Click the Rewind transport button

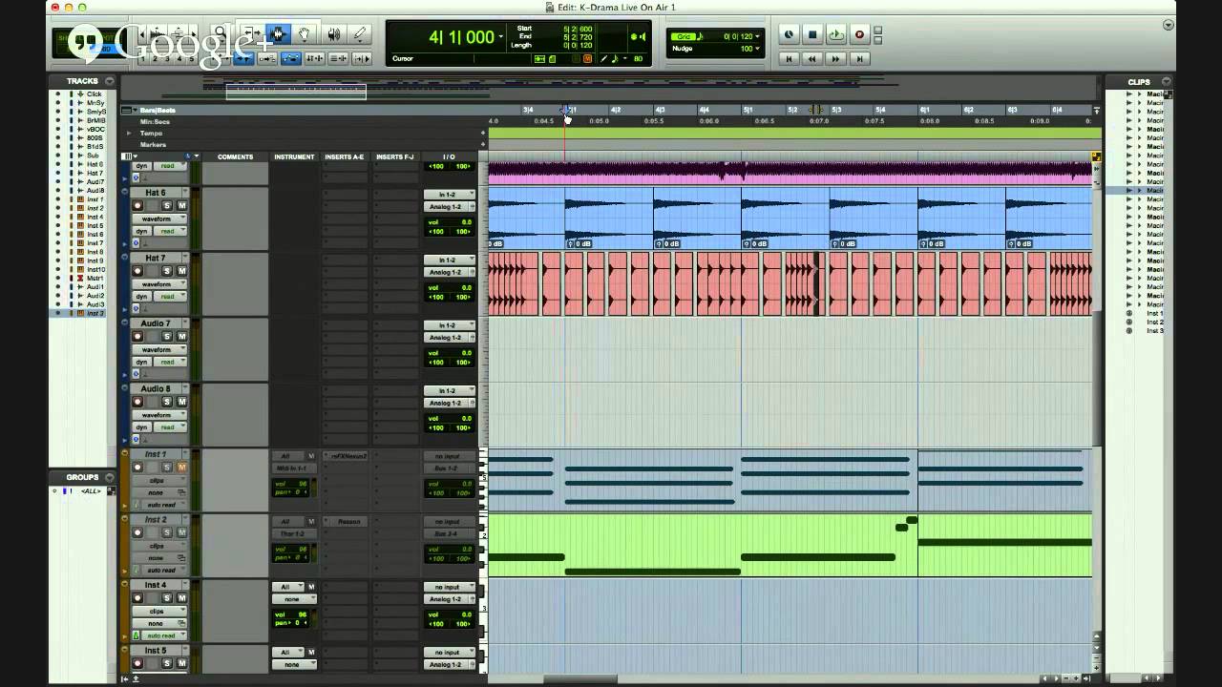tap(812, 59)
